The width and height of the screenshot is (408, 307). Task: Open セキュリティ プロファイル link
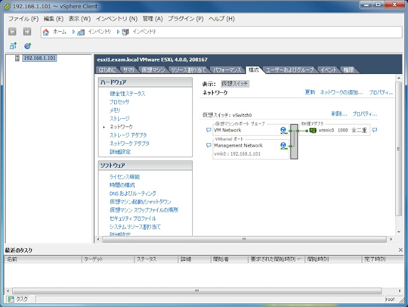[133, 219]
